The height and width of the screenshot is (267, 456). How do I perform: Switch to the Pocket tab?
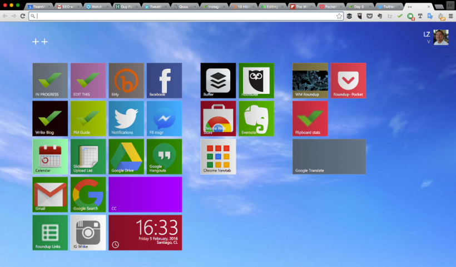coord(330,7)
